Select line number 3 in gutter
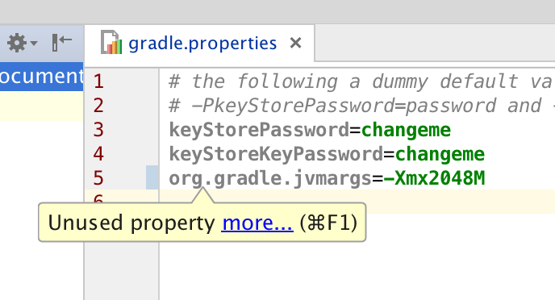 [x=98, y=130]
